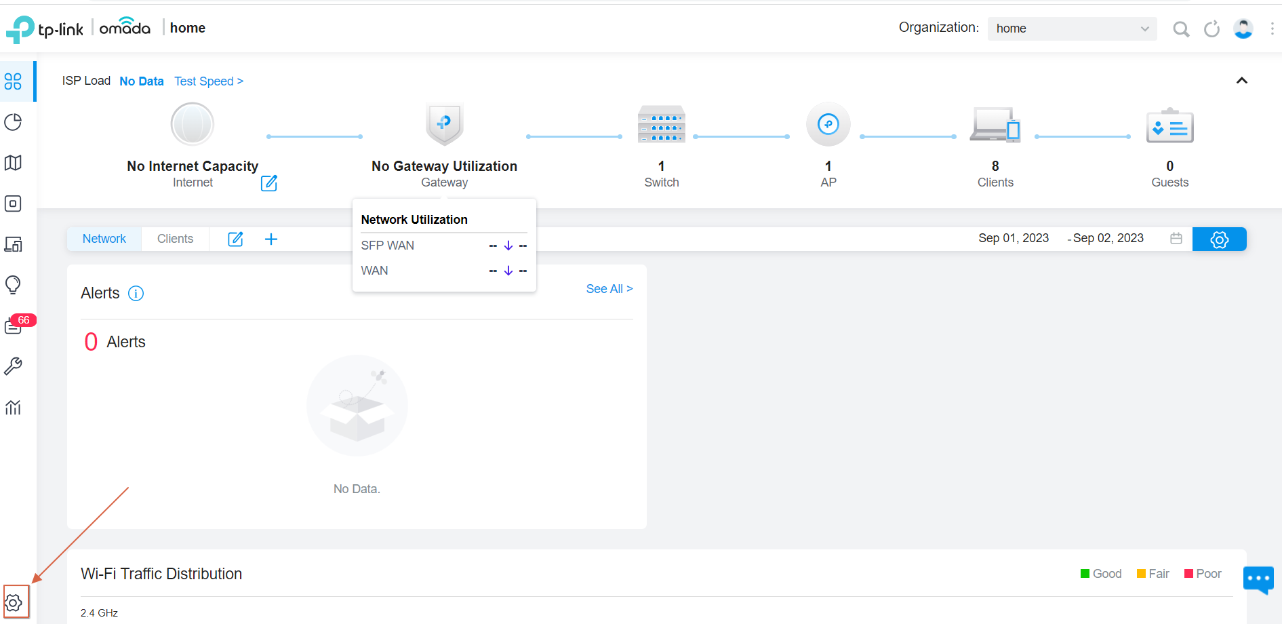The width and height of the screenshot is (1282, 624).
Task: Click the 2.4 GHz label
Action: pos(99,613)
